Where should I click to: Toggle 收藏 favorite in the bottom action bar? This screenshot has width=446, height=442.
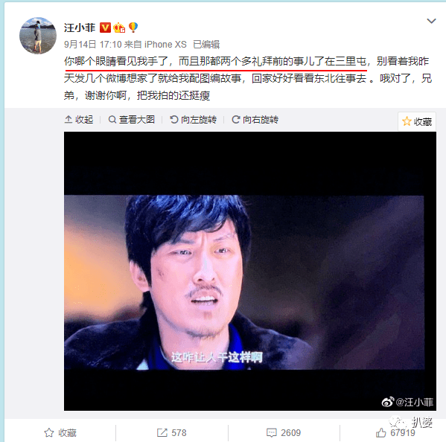click(x=60, y=432)
